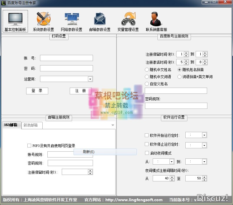Close the 百度账号注册专家 window
The width and height of the screenshot is (233, 205).
(x=225, y=2)
